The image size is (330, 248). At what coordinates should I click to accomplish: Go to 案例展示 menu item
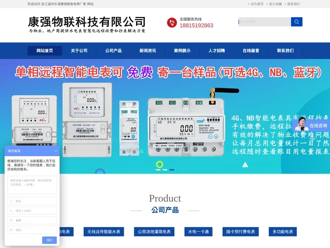click(x=182, y=51)
